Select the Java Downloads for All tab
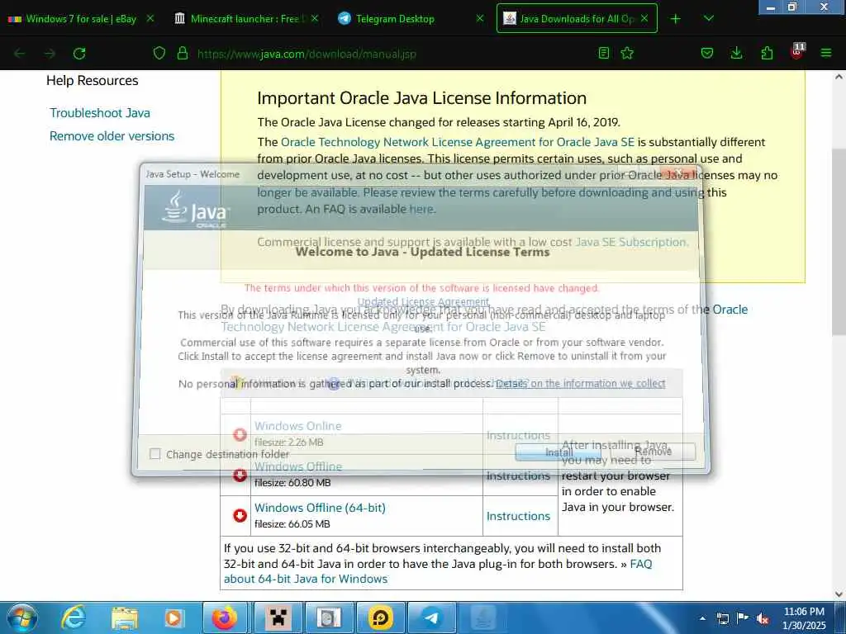This screenshot has width=846, height=634. tap(576, 19)
